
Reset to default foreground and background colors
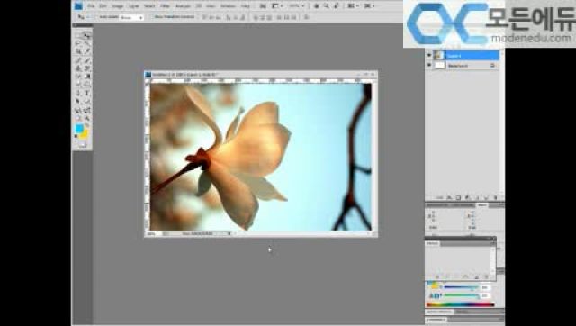[x=76, y=136]
